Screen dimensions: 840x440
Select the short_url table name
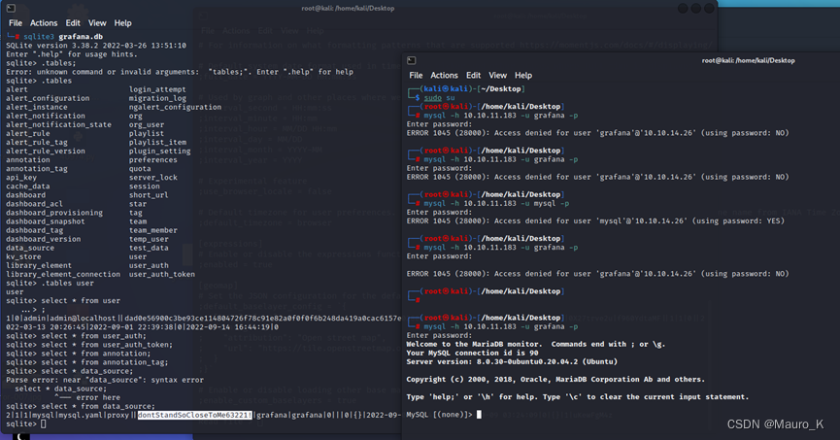149,194
